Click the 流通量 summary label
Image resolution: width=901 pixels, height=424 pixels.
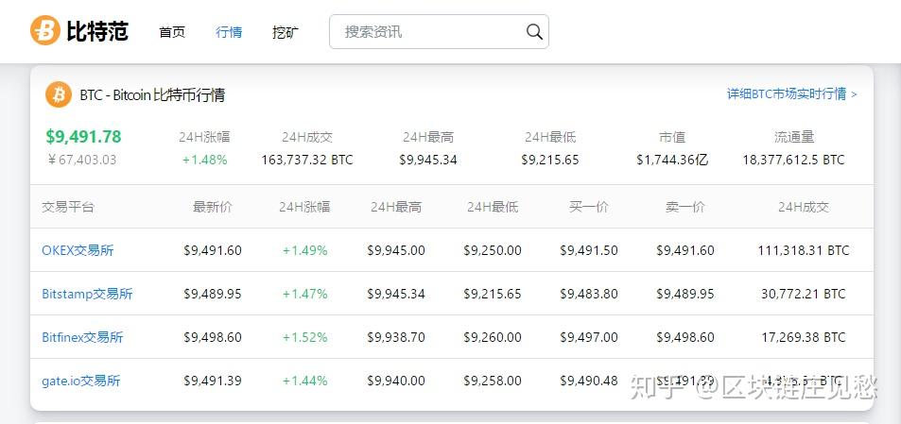click(x=794, y=138)
